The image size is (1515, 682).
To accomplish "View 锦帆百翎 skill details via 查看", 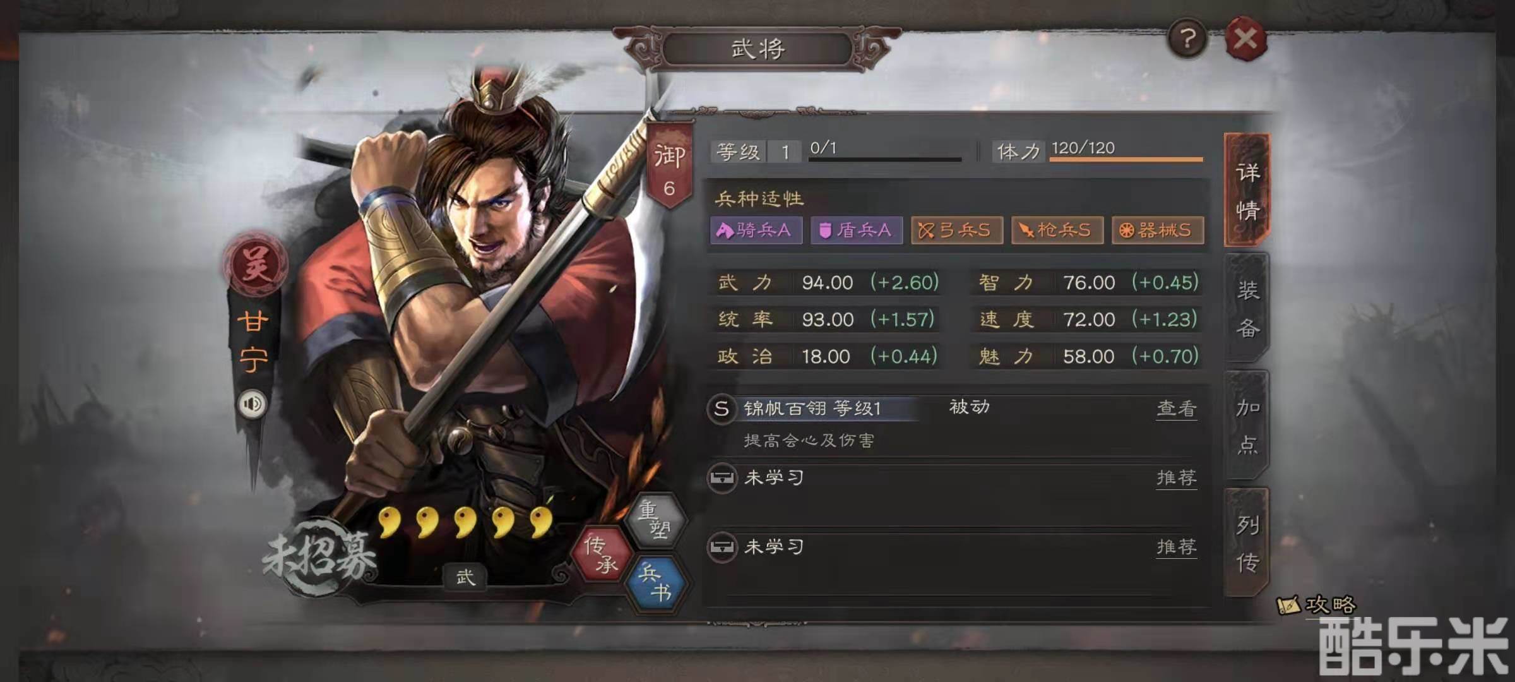I will point(1176,409).
